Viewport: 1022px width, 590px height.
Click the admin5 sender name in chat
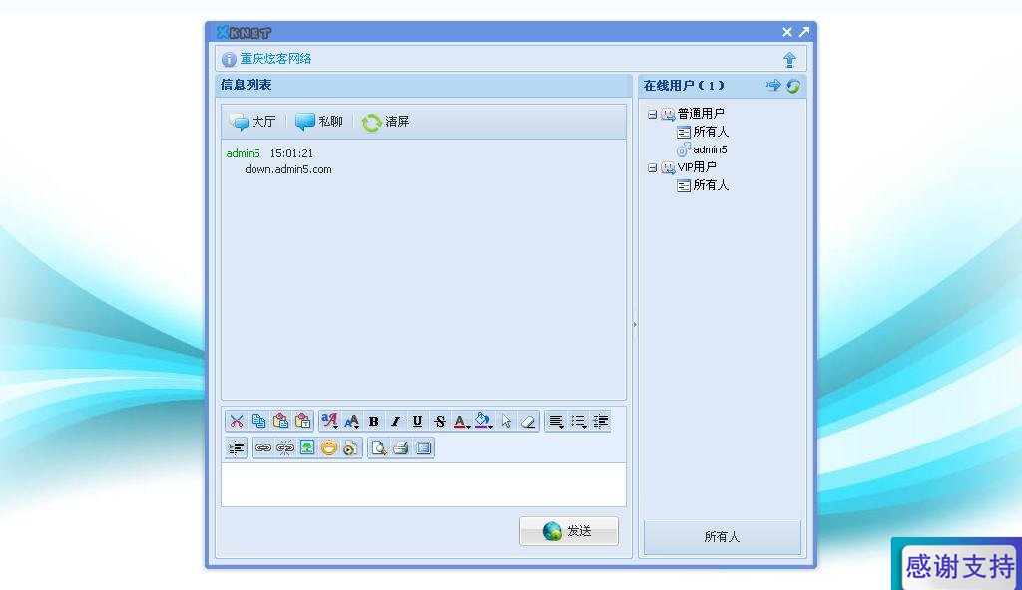[x=243, y=153]
